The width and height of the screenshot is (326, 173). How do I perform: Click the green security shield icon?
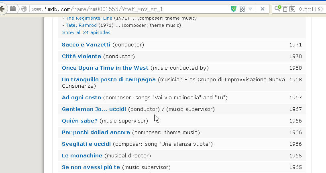[x=234, y=9]
